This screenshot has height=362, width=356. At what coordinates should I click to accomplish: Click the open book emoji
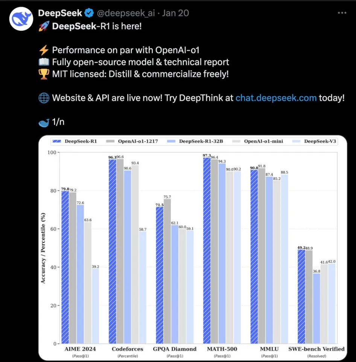click(x=44, y=62)
